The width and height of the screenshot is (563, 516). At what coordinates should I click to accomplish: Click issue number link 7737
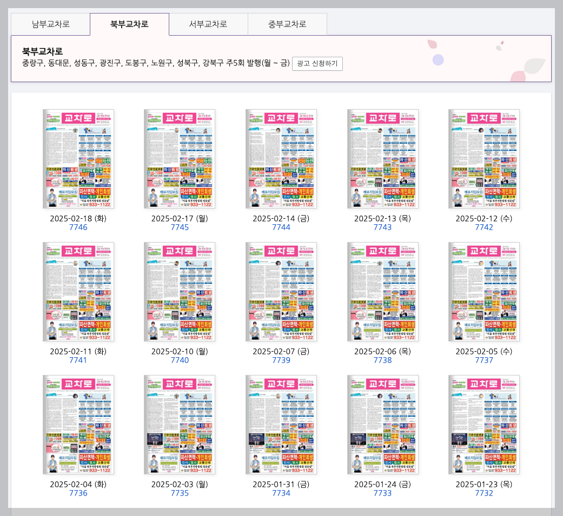[x=484, y=360]
